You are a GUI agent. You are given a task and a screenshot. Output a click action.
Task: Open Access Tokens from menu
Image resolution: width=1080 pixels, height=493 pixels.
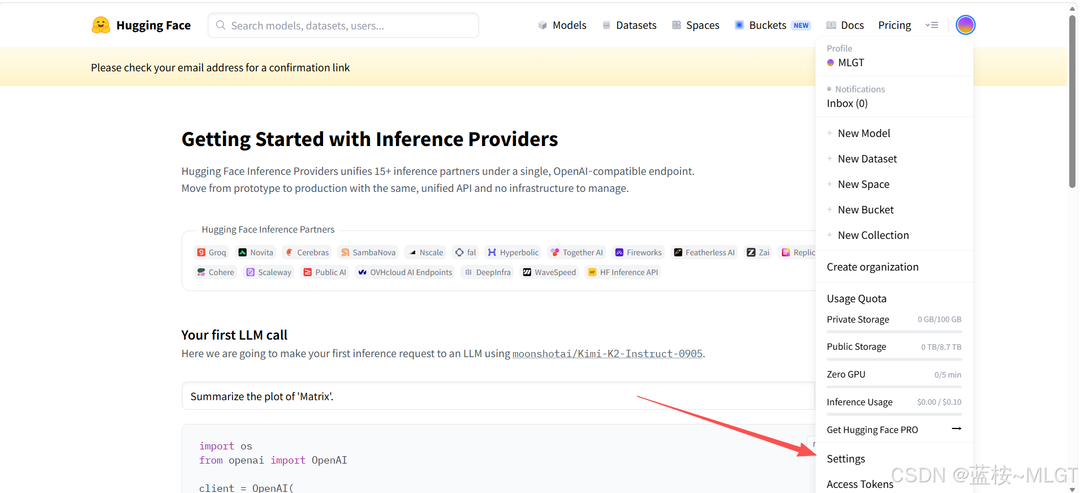coord(860,485)
